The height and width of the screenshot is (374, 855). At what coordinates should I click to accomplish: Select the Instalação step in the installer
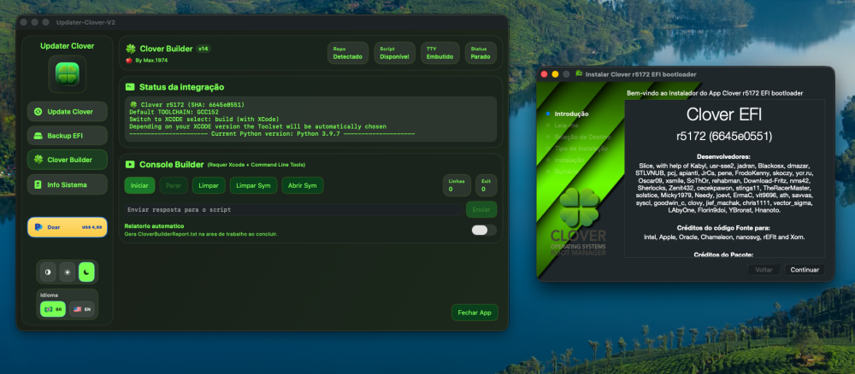569,160
